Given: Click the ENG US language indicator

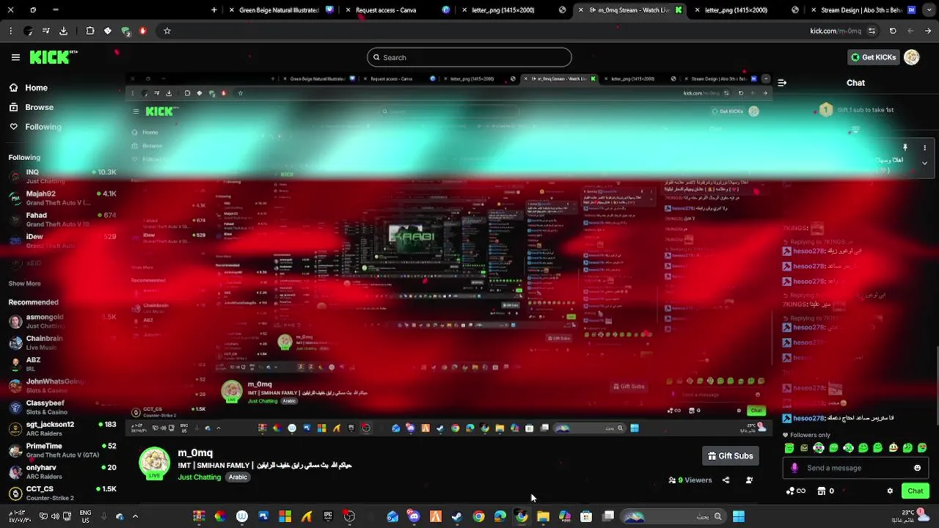Looking at the screenshot, I should pyautogui.click(x=86, y=516).
